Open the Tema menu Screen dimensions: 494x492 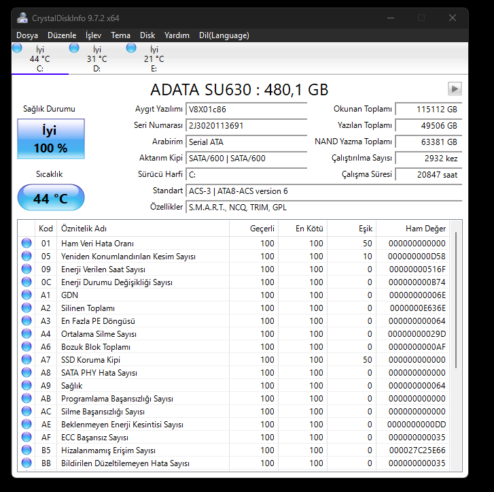point(120,35)
